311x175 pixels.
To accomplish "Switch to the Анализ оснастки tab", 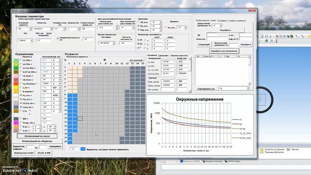I will click(x=179, y=55).
